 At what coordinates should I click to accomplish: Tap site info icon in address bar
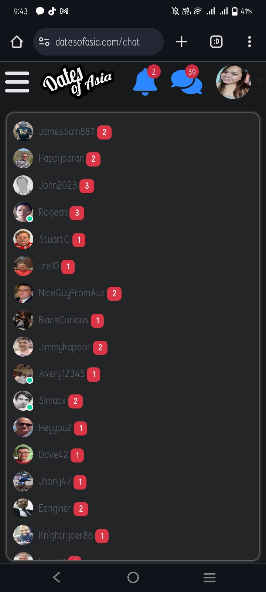pos(44,42)
